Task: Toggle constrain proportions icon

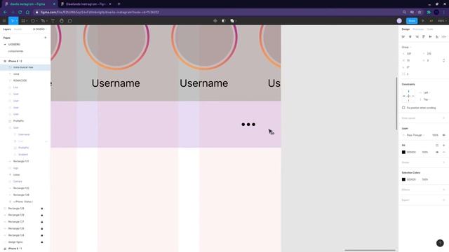Action: pos(444,61)
